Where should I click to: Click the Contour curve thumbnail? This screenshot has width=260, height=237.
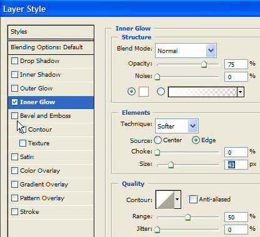point(165,200)
